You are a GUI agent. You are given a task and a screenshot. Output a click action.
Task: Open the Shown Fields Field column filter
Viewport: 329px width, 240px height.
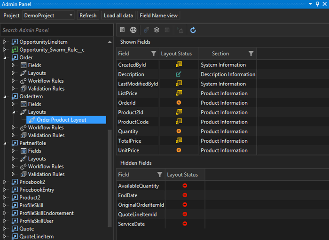tap(154, 54)
